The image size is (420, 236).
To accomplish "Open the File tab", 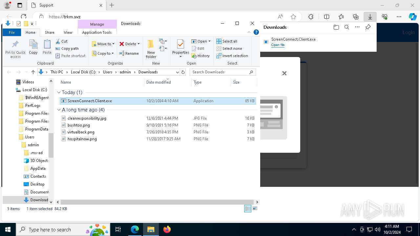I will coord(12,32).
